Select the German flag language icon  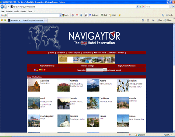point(37,70)
